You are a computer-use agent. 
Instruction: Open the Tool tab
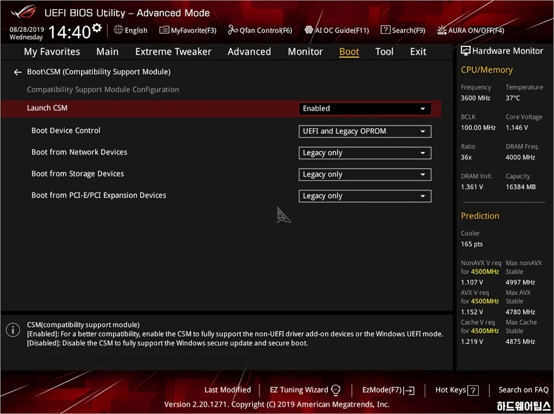pyautogui.click(x=384, y=51)
